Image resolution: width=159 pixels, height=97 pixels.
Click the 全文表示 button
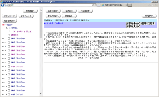pos(69,11)
